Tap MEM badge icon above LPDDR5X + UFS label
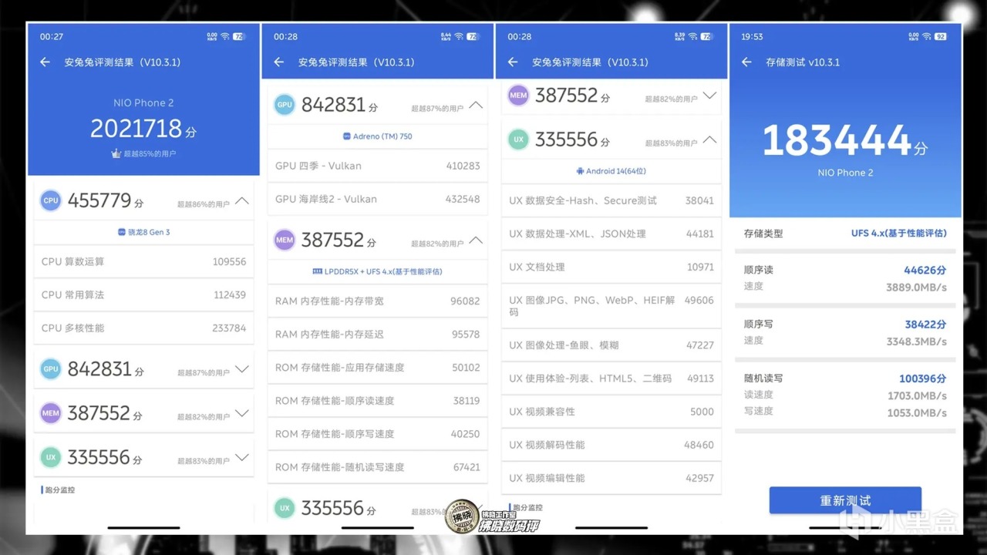 pos(285,240)
